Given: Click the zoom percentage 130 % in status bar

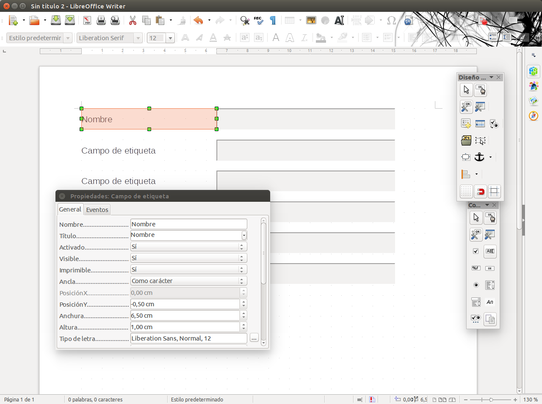Looking at the screenshot, I should 531,400.
